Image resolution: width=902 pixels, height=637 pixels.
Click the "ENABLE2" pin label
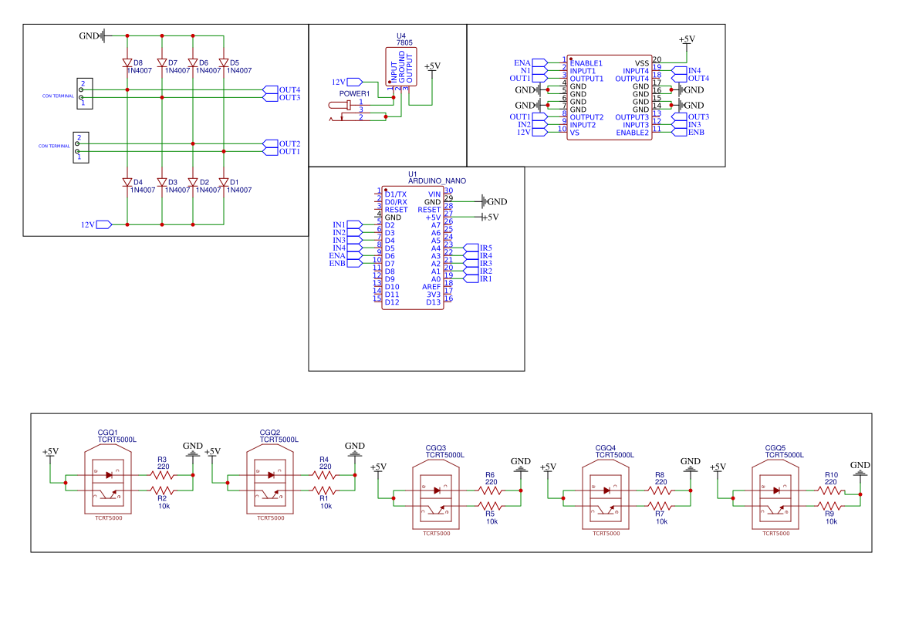[x=632, y=133]
